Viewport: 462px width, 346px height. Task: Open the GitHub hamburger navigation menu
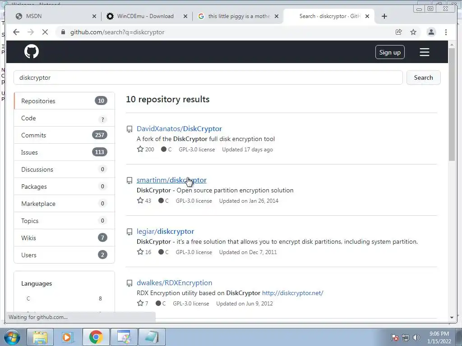tap(424, 52)
